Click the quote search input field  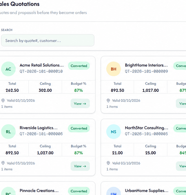(x=48, y=40)
